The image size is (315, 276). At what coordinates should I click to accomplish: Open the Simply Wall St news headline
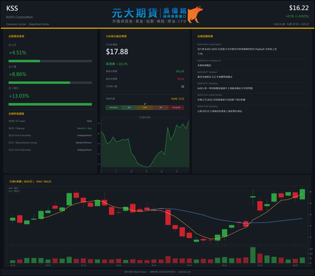pos(237,52)
